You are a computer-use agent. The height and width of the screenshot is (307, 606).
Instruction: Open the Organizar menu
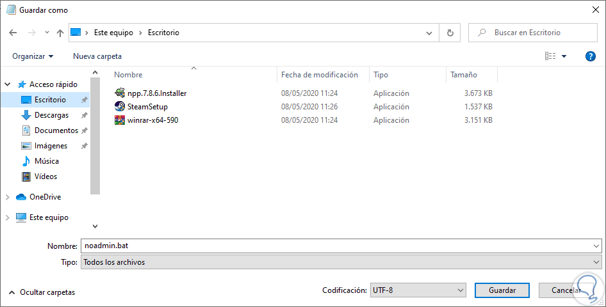(x=33, y=56)
